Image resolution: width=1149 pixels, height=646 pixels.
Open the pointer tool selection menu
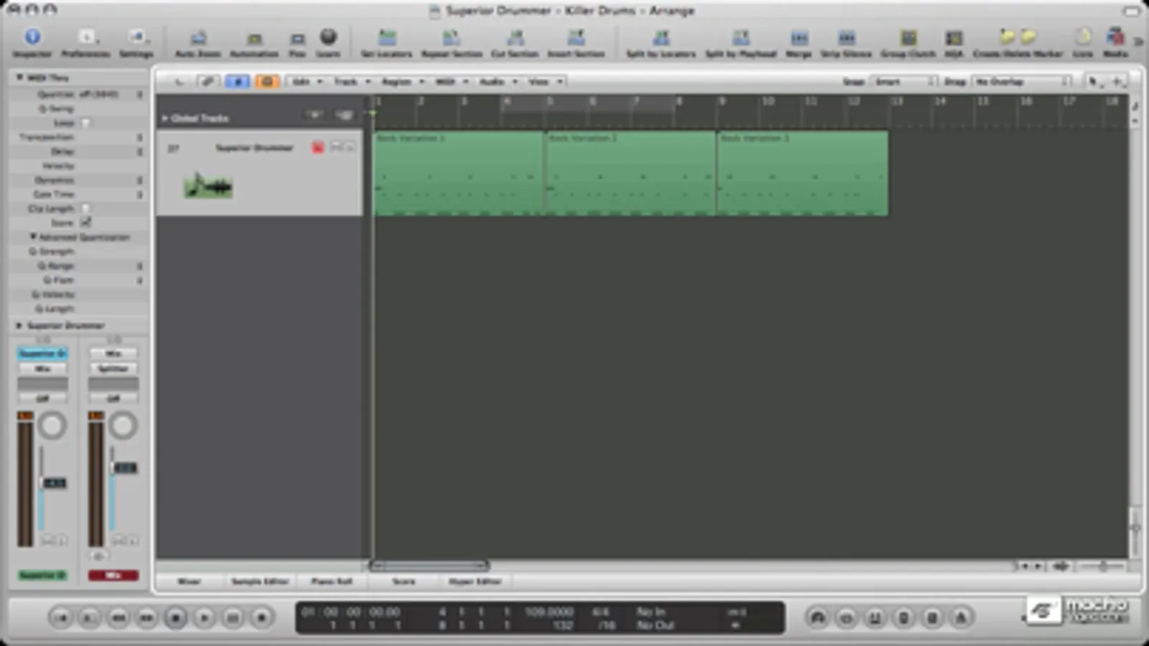[1094, 82]
